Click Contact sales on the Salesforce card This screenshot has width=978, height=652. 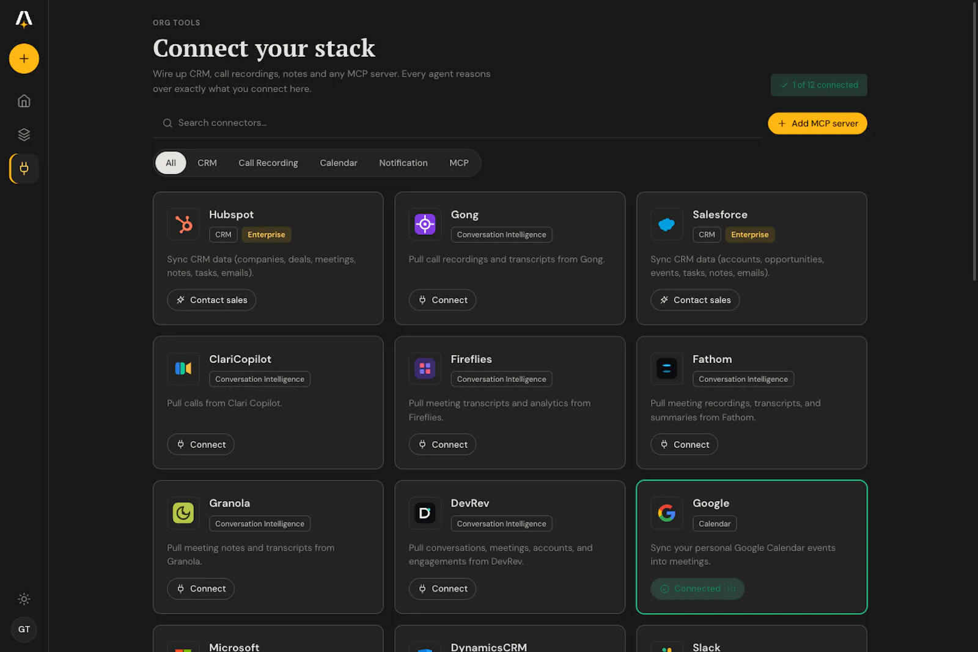point(695,300)
